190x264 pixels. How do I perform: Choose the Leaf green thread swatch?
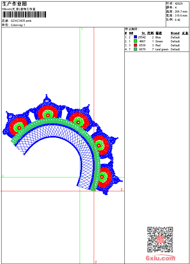point(135,49)
